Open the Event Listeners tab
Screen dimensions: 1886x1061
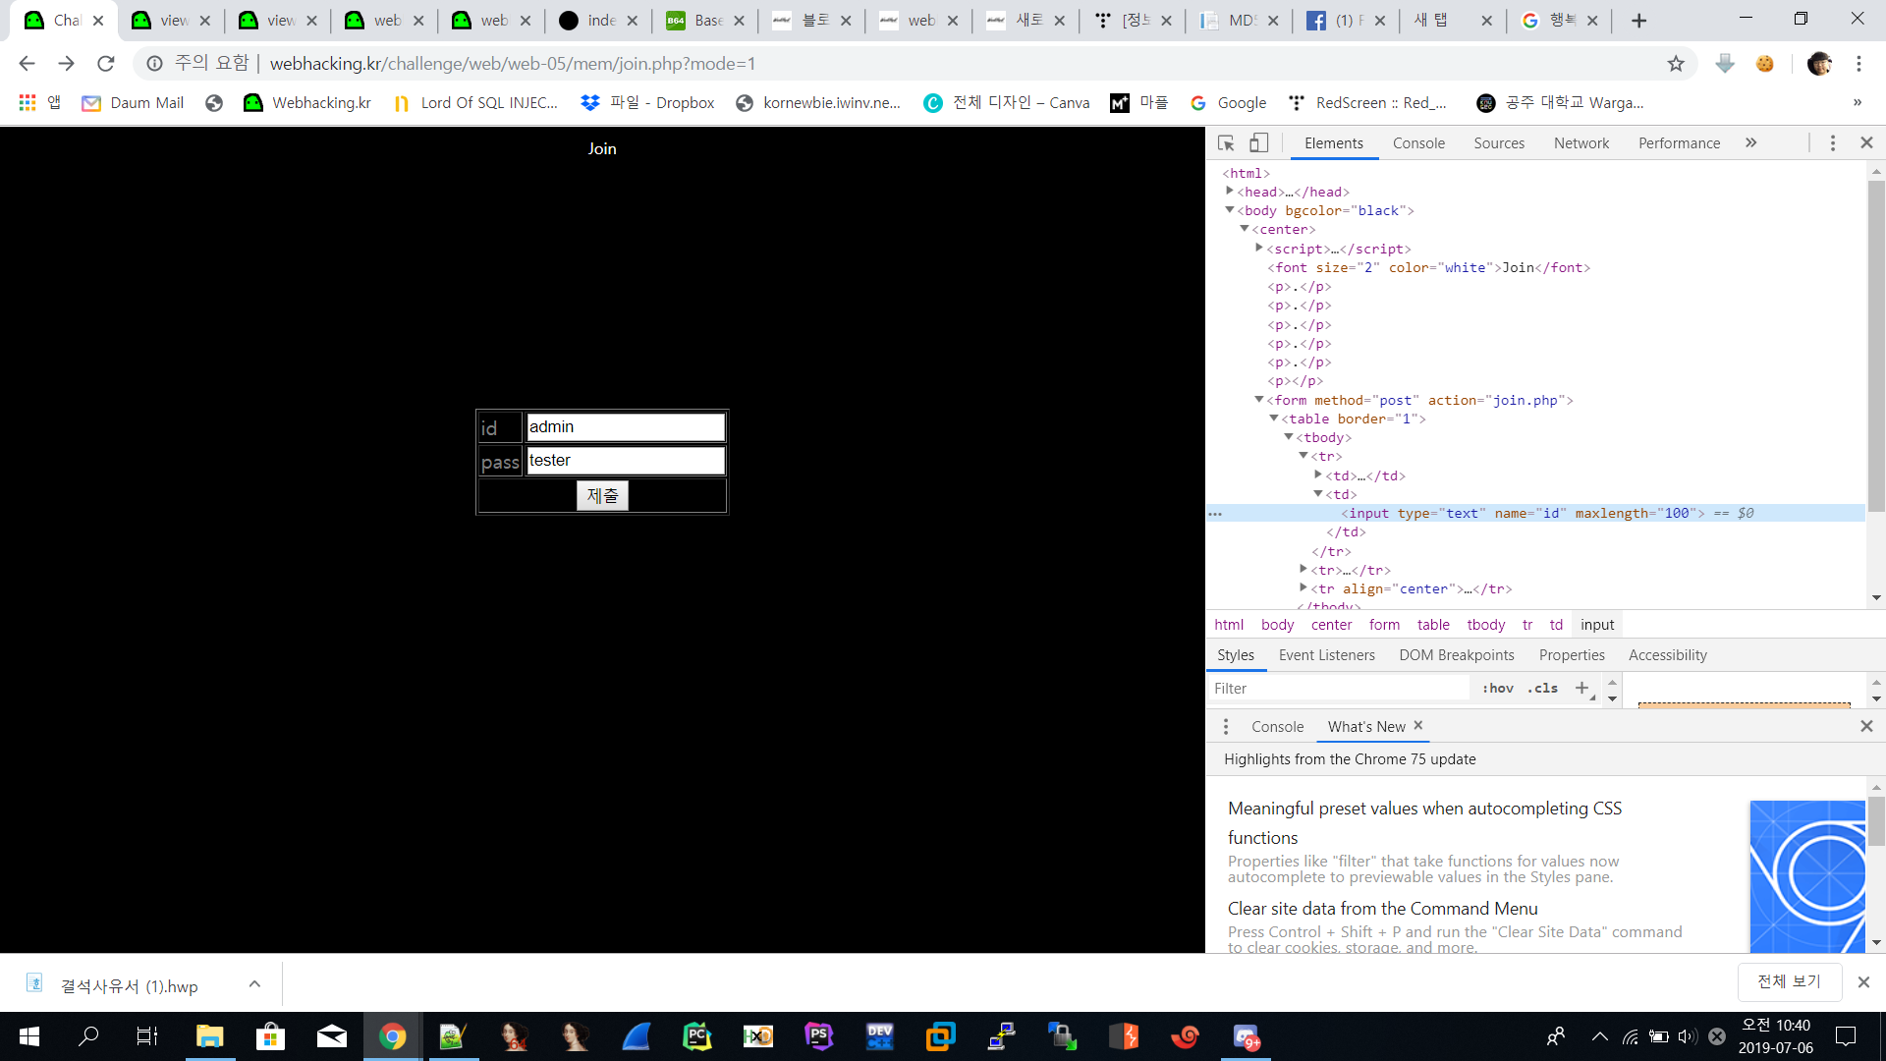(x=1326, y=655)
